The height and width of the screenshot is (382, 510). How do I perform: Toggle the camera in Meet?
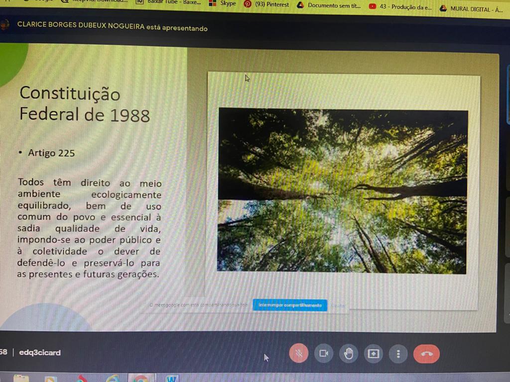pyautogui.click(x=324, y=354)
